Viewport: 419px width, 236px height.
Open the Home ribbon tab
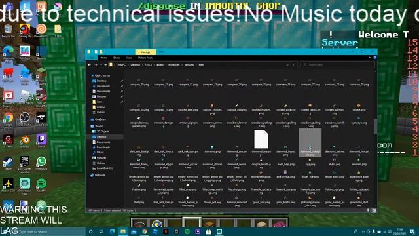point(103,58)
